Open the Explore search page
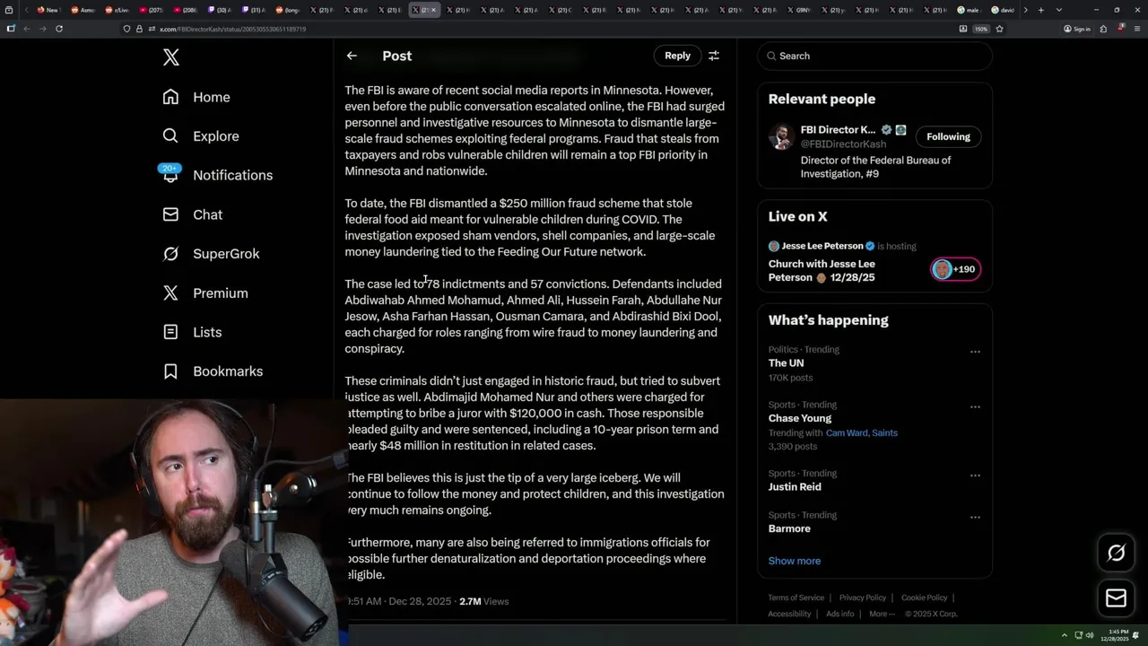 (x=201, y=136)
